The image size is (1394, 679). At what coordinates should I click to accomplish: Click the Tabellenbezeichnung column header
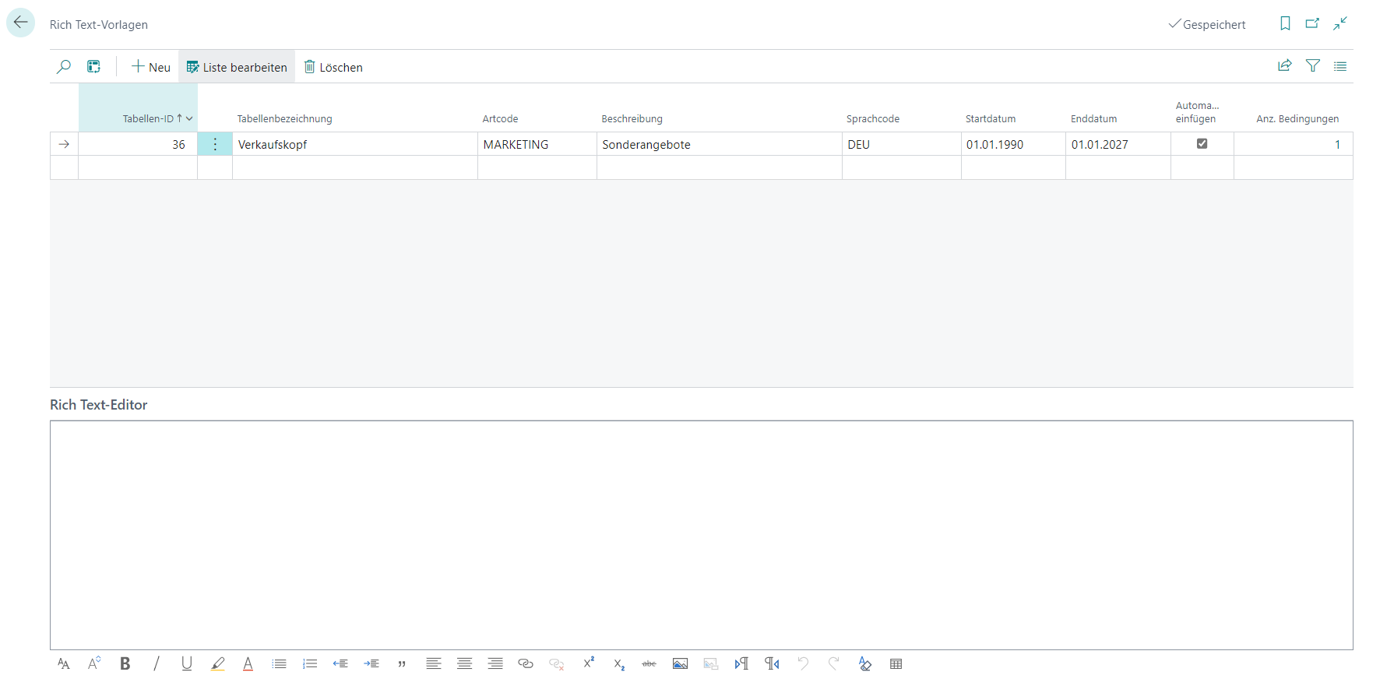pyautogui.click(x=284, y=118)
